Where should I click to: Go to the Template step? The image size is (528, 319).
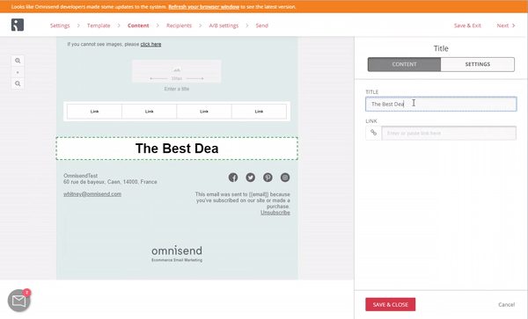point(99,25)
